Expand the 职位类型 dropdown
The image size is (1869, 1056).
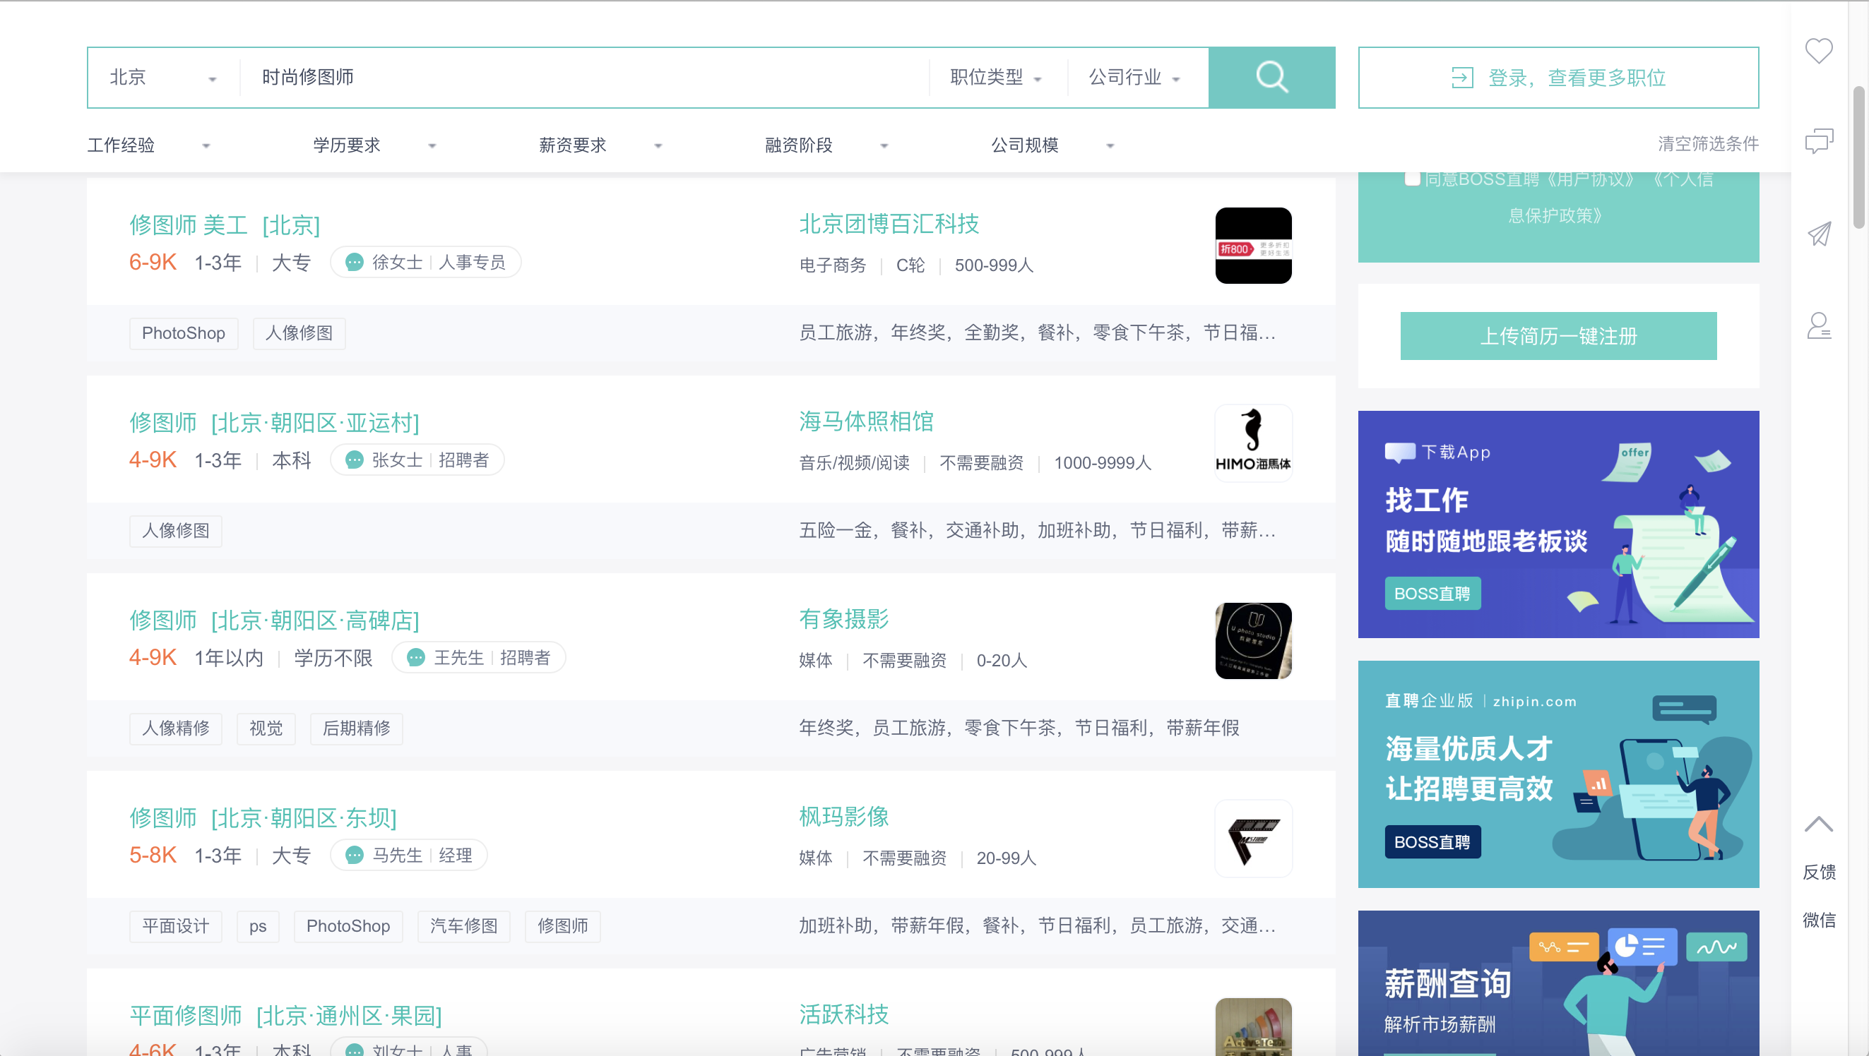pyautogui.click(x=996, y=78)
